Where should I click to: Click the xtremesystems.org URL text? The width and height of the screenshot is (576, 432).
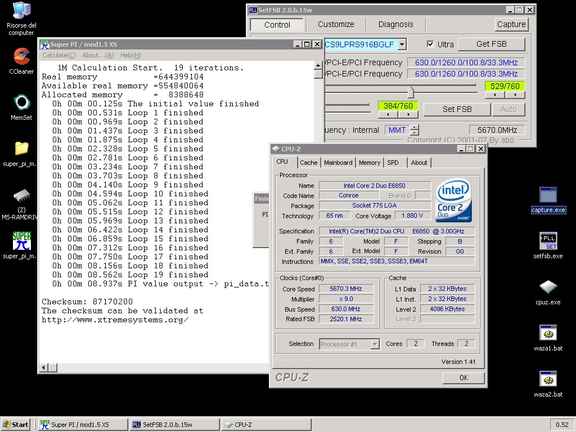coord(115,319)
